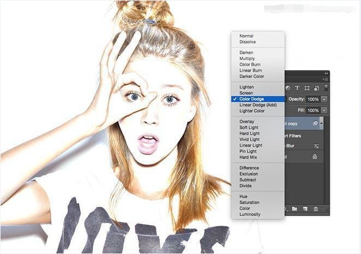Image resolution: width=361 pixels, height=254 pixels.
Task: Collapse the smart filters arrow on copy layer
Action: (321, 123)
